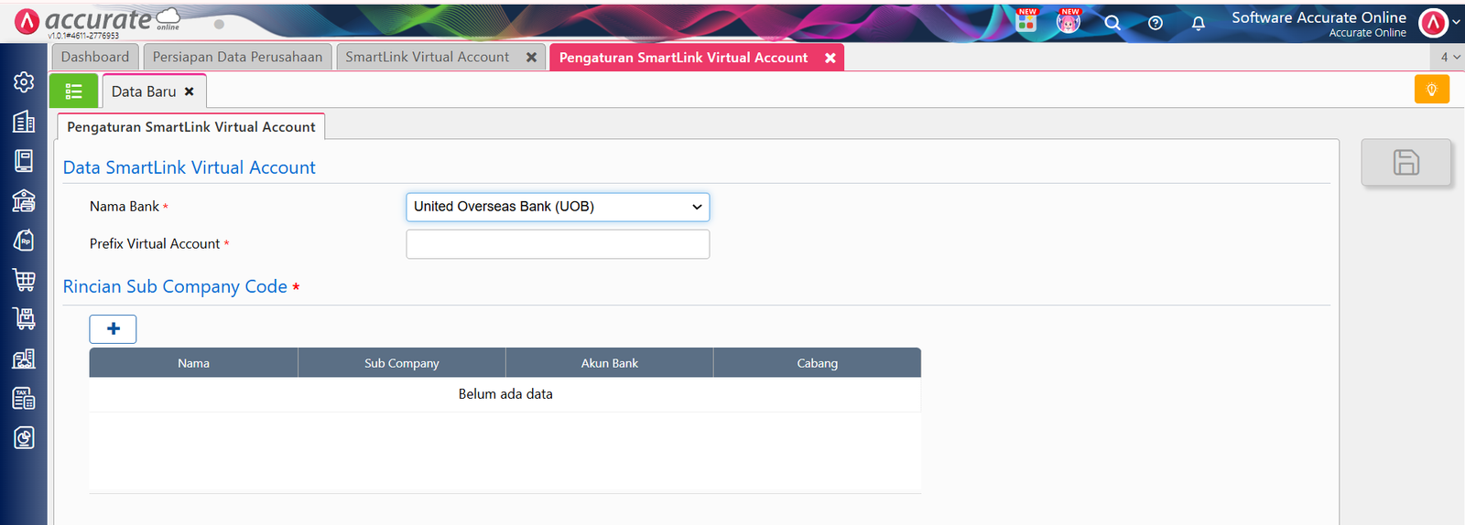Select the Pengaturan SmartLink Virtual Account form tab
This screenshot has height=525, width=1465.
coord(191,127)
